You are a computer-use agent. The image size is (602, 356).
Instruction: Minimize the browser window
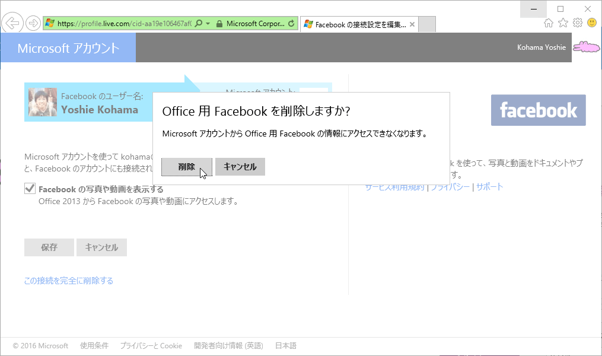point(534,9)
